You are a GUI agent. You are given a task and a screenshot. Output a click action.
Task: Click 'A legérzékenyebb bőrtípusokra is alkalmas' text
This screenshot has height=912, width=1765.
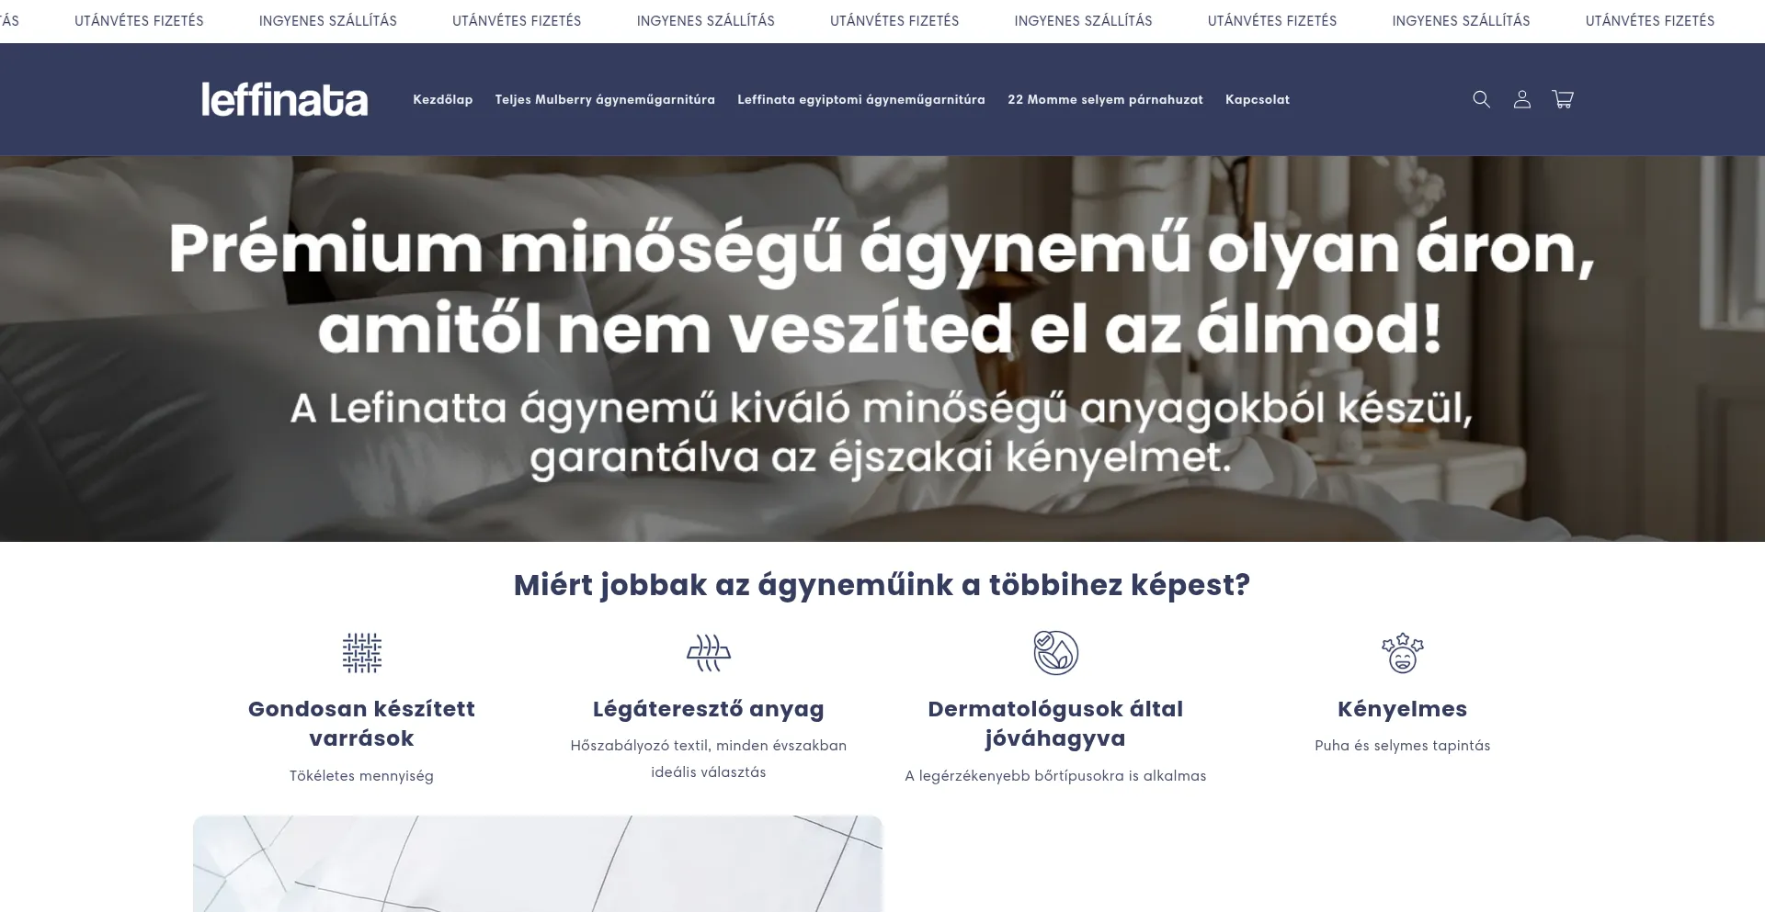[1055, 776]
